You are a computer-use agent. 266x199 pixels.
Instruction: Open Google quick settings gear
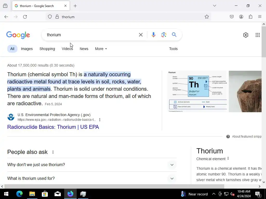click(x=246, y=35)
